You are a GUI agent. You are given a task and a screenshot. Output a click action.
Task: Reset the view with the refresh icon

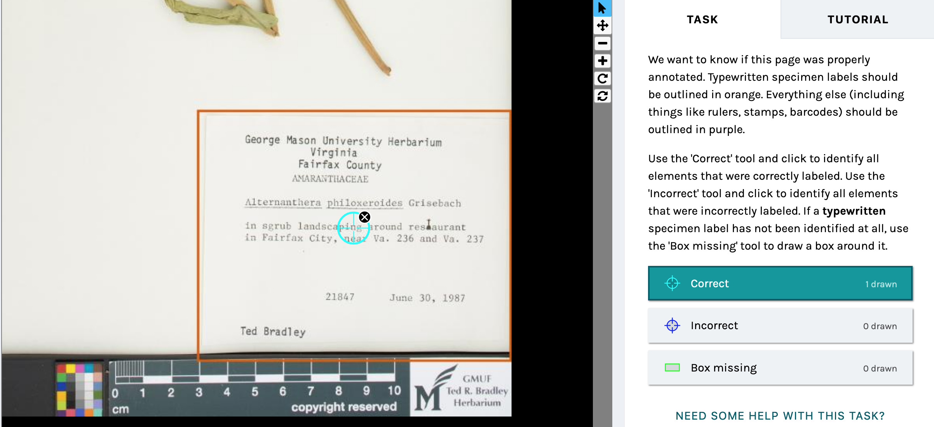[602, 96]
